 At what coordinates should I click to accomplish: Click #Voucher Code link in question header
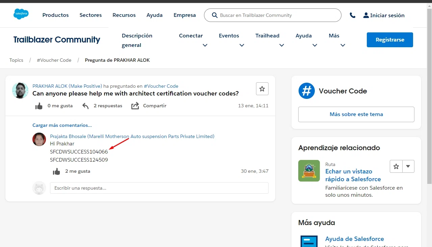click(x=161, y=86)
